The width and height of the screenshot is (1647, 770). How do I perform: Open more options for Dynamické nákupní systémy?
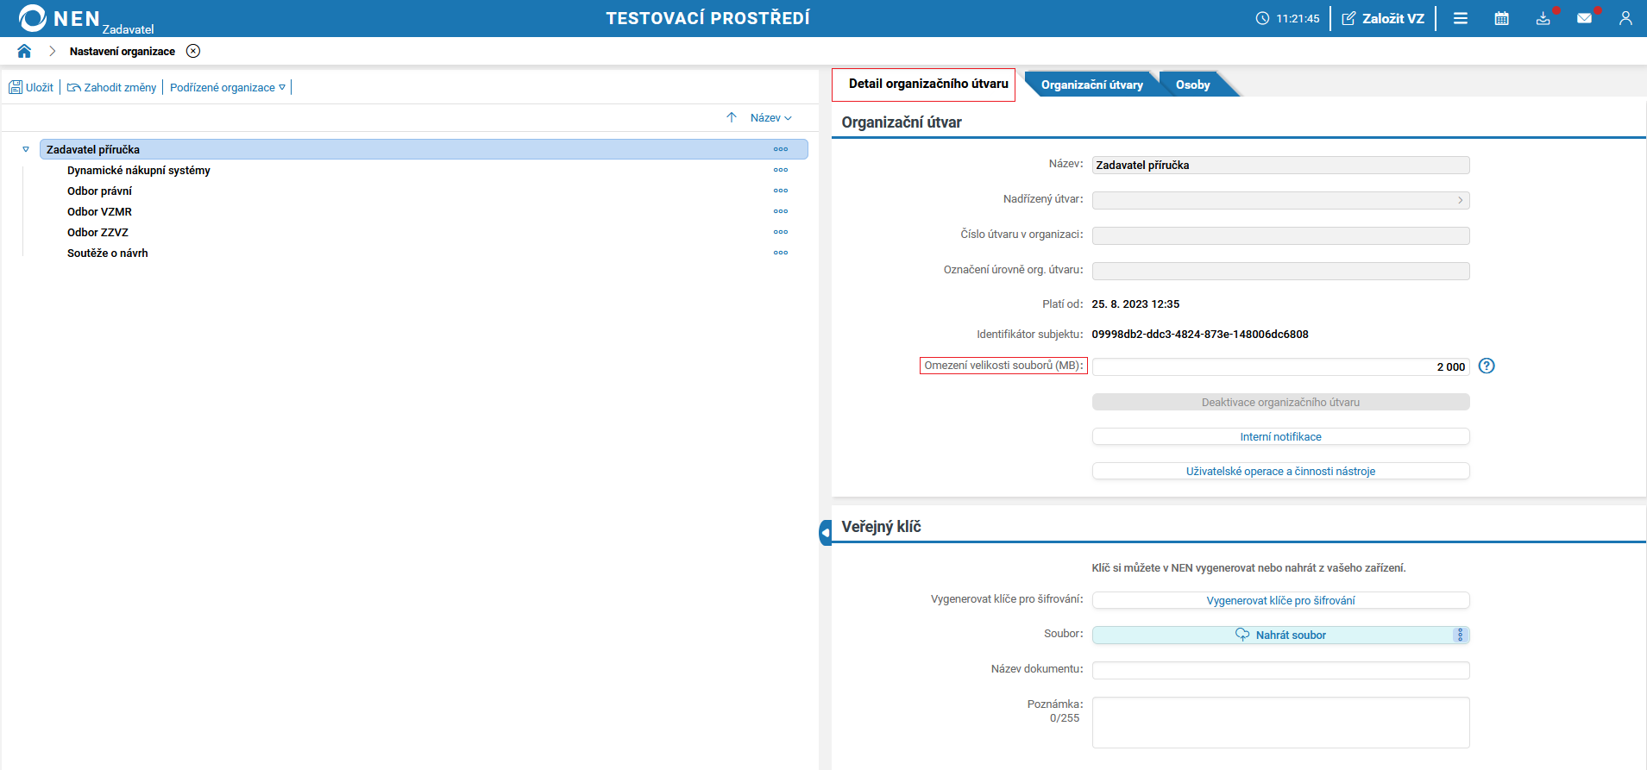coord(781,170)
